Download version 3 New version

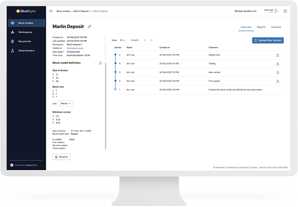click(278, 72)
